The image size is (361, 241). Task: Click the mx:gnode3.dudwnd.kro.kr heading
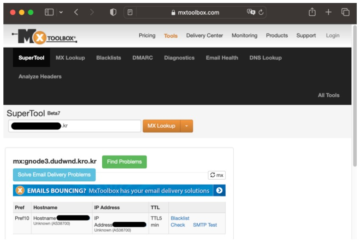(55, 162)
